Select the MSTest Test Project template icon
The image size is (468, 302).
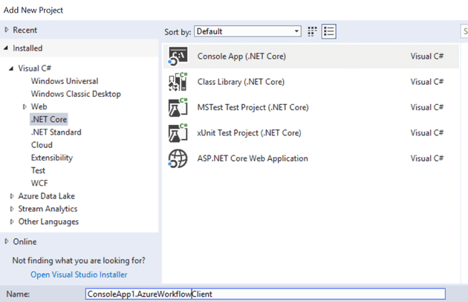(178, 107)
